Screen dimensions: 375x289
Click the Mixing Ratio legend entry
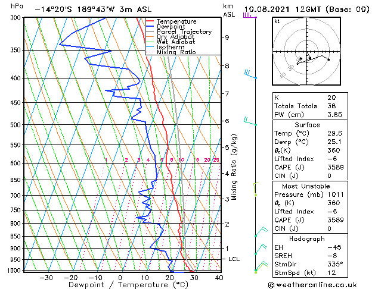(171, 52)
